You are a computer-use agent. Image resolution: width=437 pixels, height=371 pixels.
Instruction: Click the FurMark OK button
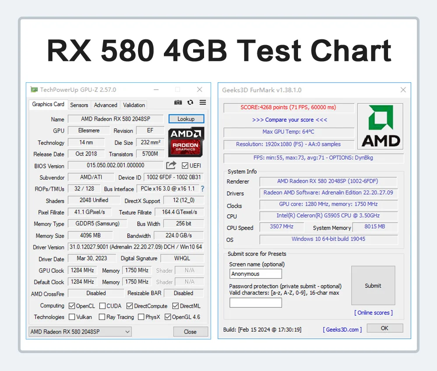pos(385,328)
